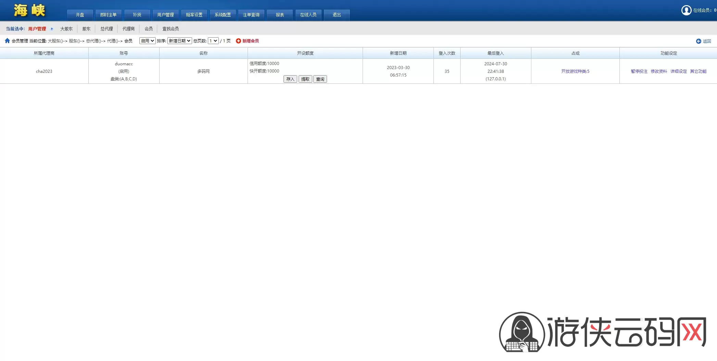717x361 pixels.
Task: Click the 新增会员 link
Action: pyautogui.click(x=251, y=41)
